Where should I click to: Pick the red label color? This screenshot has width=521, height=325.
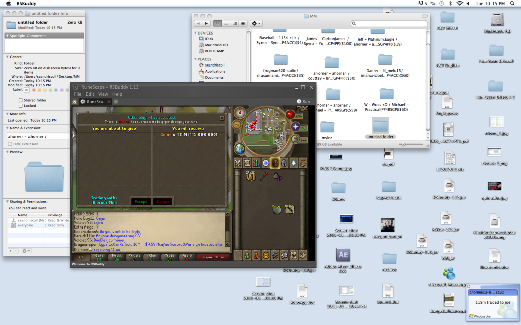point(33,90)
